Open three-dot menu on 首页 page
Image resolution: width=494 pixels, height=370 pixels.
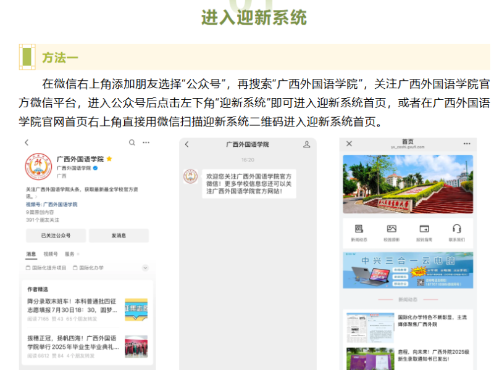(467, 144)
